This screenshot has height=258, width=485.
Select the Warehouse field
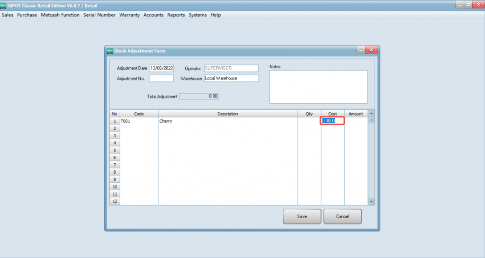coord(231,79)
